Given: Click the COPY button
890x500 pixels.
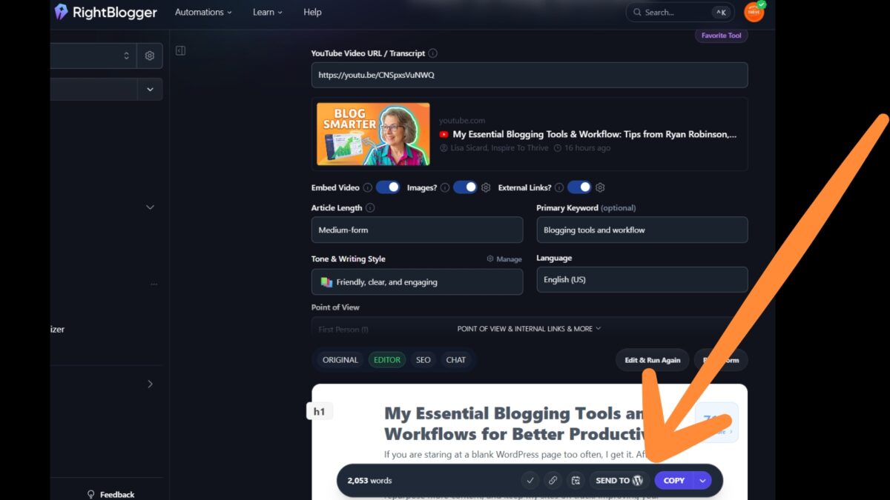Looking at the screenshot, I should [674, 480].
